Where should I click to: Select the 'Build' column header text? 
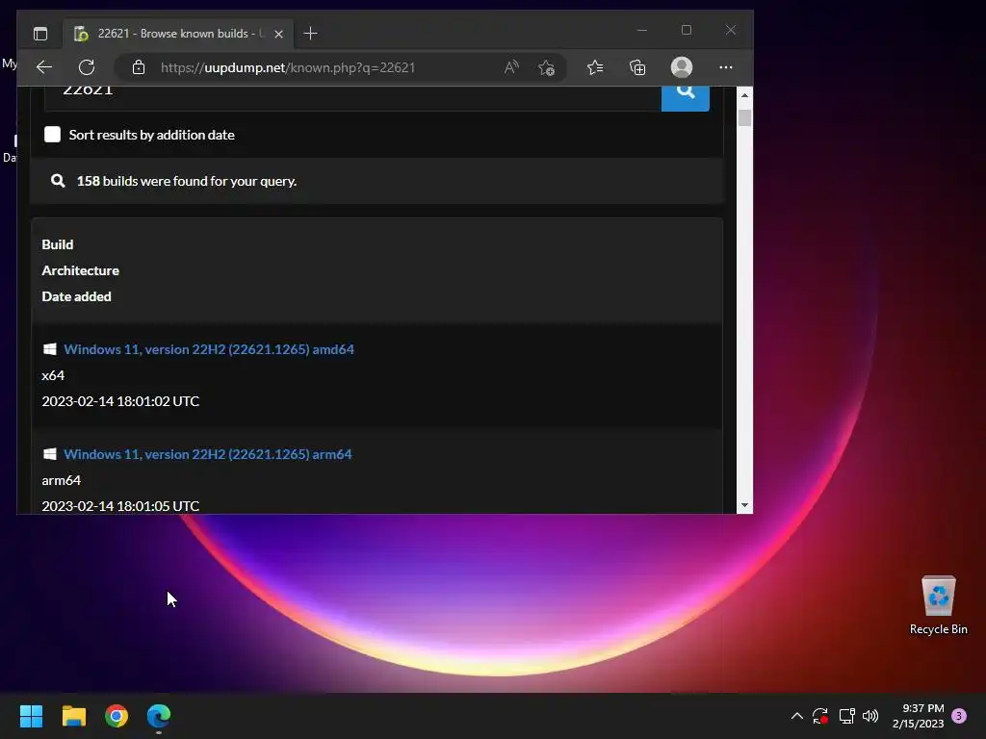tap(57, 244)
